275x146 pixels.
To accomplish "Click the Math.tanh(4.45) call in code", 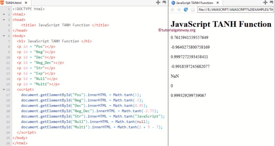I will (129, 106).
